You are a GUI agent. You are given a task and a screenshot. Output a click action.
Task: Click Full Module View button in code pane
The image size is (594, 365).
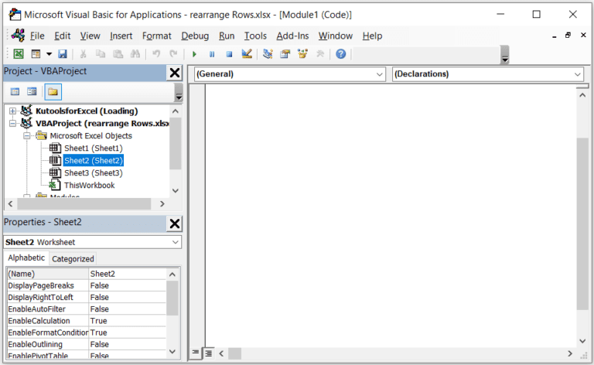209,353
